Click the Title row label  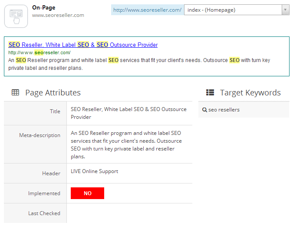55,111
